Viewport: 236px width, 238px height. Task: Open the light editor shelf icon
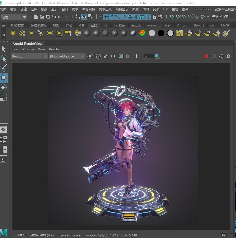(x=78, y=33)
